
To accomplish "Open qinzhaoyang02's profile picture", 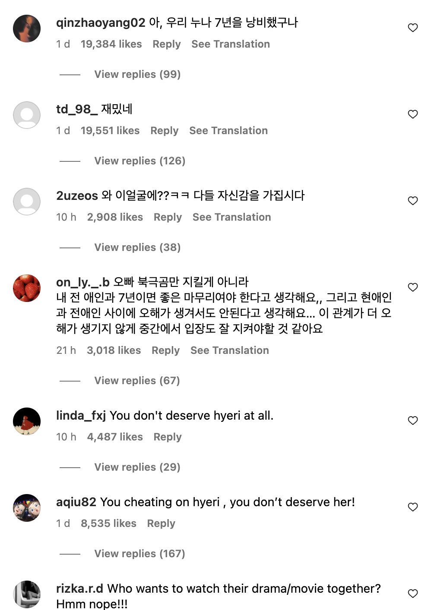I will [x=27, y=29].
